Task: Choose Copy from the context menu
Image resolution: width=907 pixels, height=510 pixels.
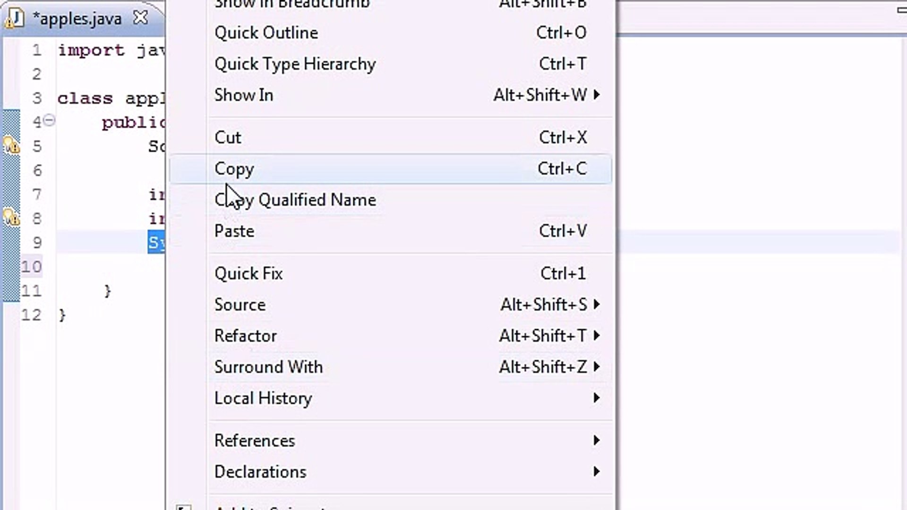Action: coord(234,169)
